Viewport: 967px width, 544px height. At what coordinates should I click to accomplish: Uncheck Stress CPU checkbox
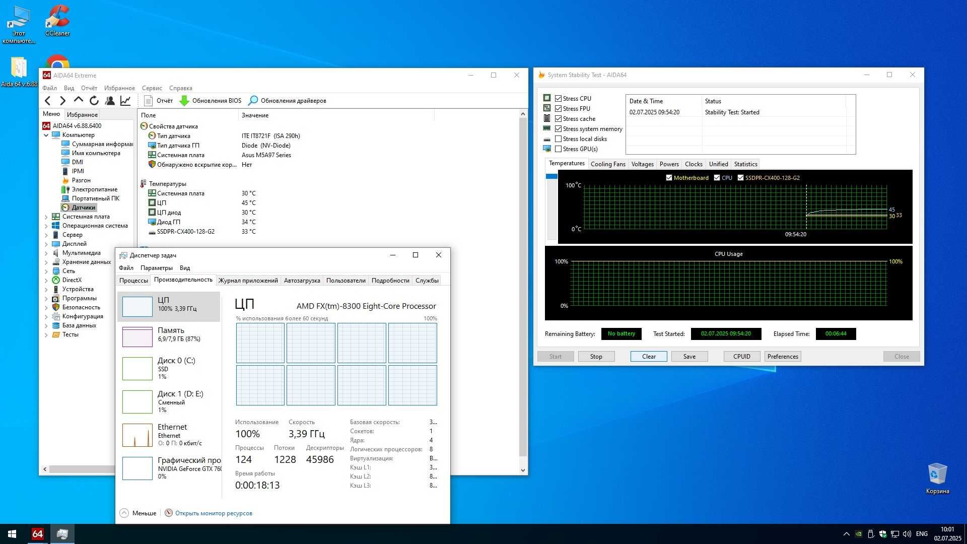558,99
